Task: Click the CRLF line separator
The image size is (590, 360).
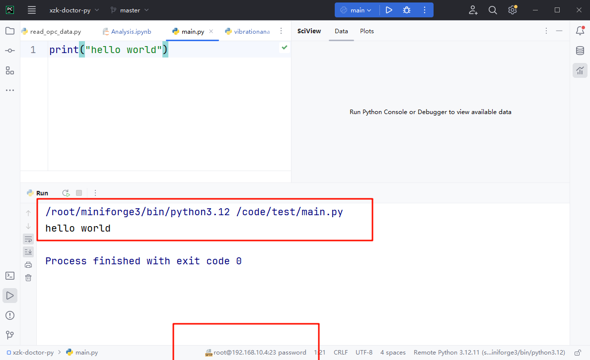Action: [x=341, y=353]
